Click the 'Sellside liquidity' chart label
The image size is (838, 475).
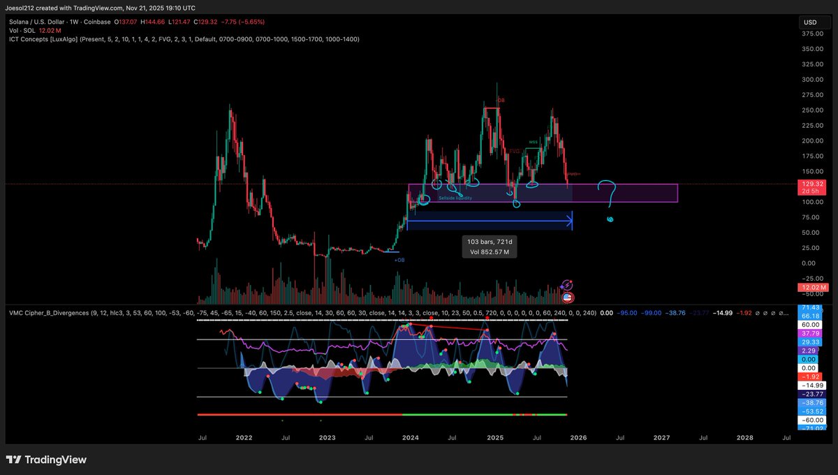pyautogui.click(x=455, y=198)
